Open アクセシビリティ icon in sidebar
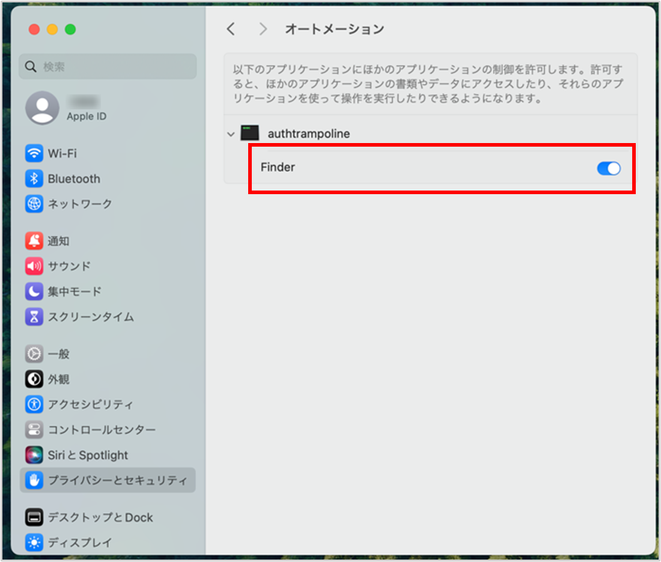The width and height of the screenshot is (661, 562). pos(34,405)
